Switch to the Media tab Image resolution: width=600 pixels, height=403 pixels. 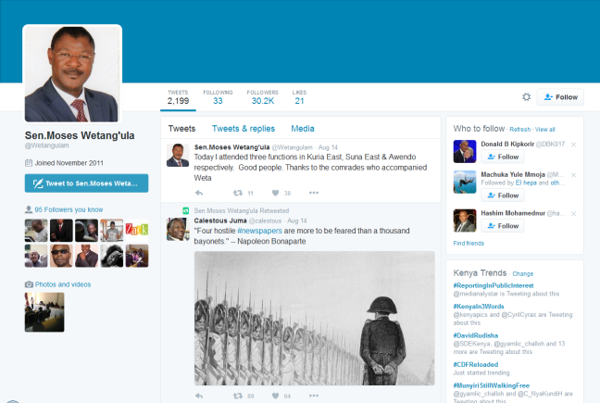(x=303, y=129)
